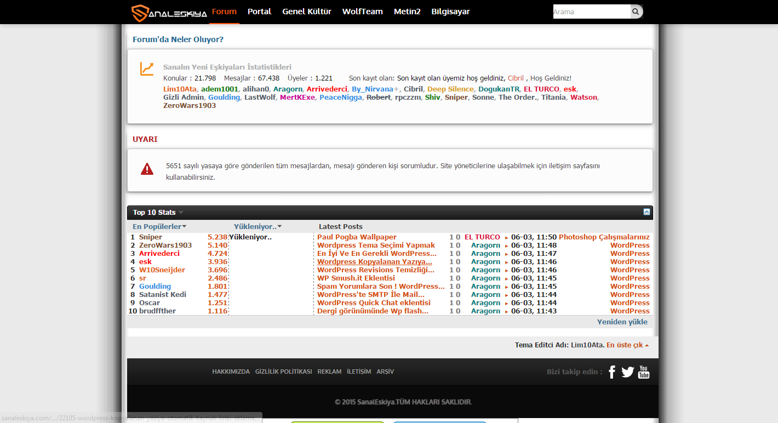Open the Twitter follow icon
The height and width of the screenshot is (423, 778).
tap(628, 372)
